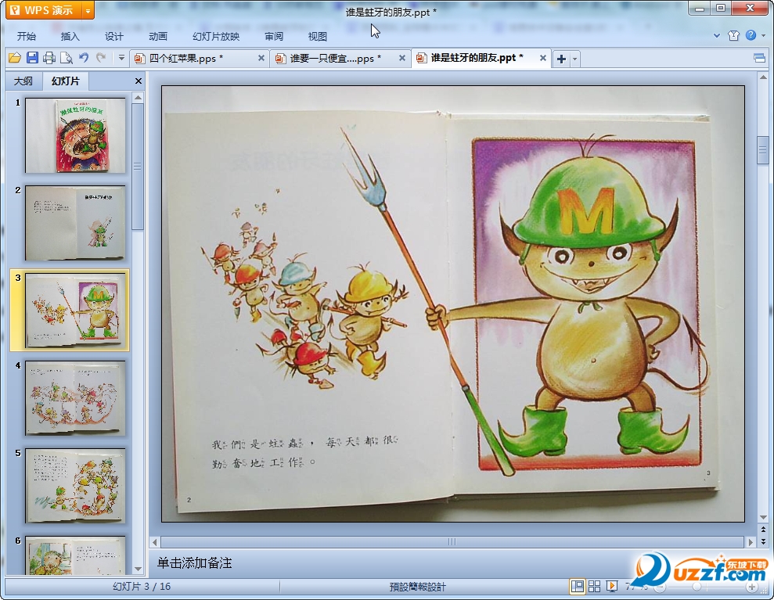Click thumbnail pane scroll down arrow
This screenshot has width=774, height=600.
click(139, 569)
